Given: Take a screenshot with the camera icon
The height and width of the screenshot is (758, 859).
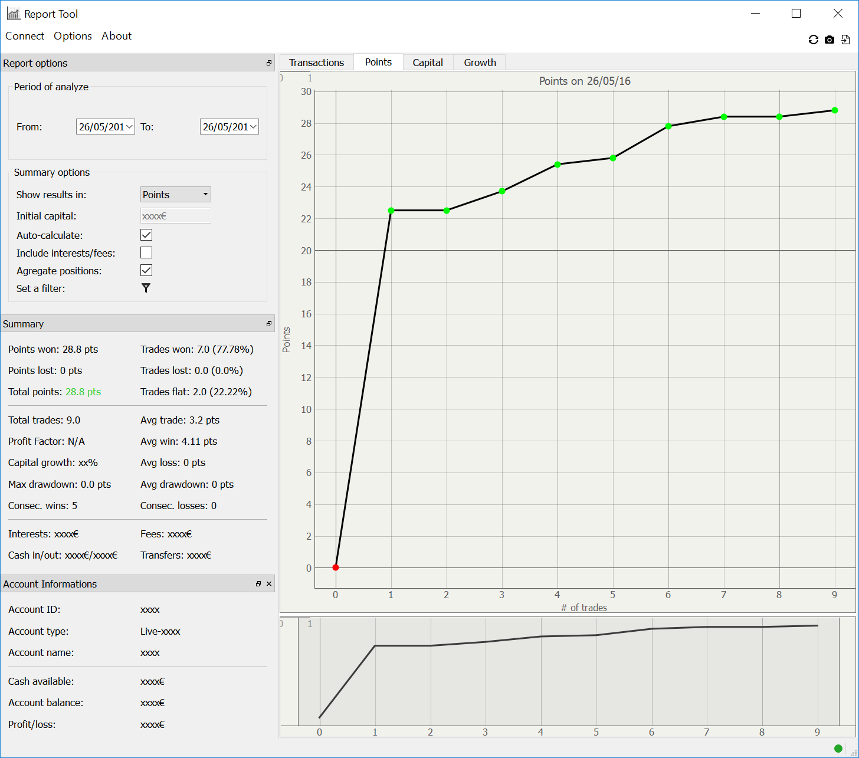Looking at the screenshot, I should click(x=830, y=40).
